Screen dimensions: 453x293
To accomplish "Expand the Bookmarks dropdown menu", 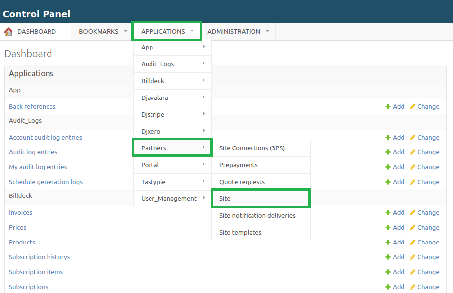I will pos(102,32).
